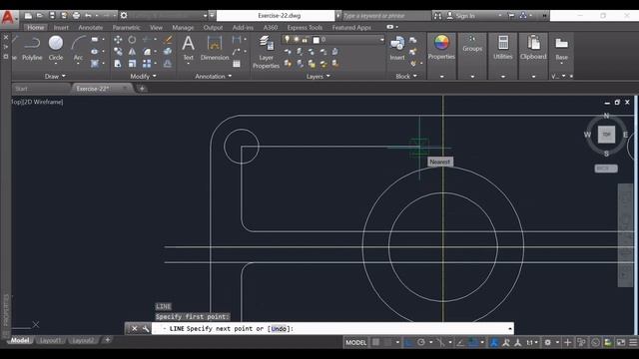Expand the Block panel dropdown

(406, 76)
